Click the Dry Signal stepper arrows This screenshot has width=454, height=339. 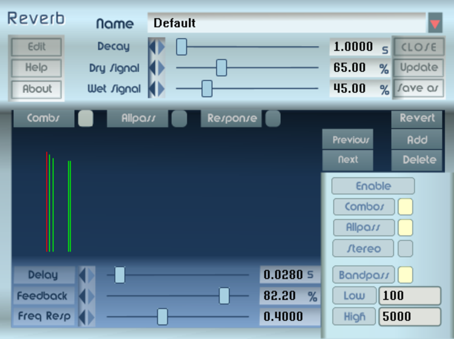(x=156, y=68)
